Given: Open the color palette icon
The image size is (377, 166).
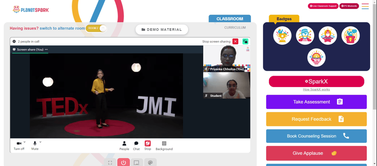Looking at the screenshot, I should tap(150, 163).
